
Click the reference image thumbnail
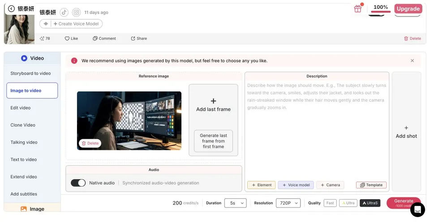(x=129, y=120)
